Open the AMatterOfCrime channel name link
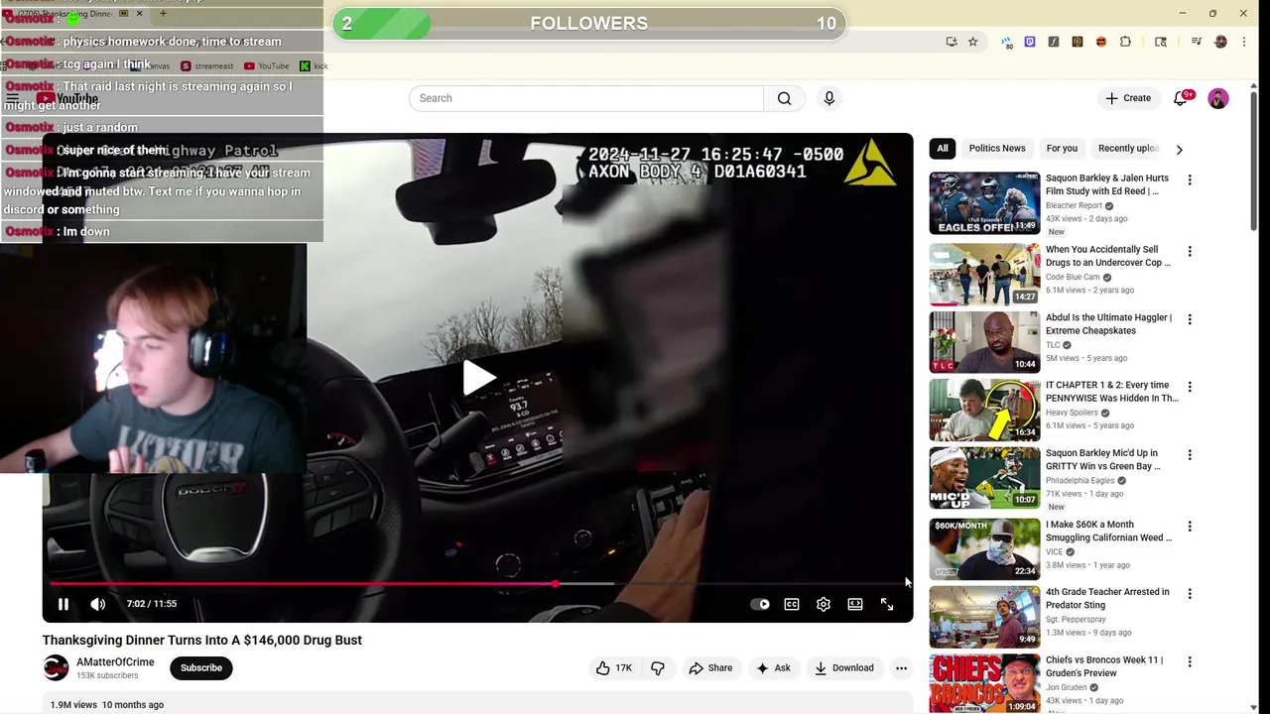Viewport: 1270px width, 714px height. click(115, 662)
